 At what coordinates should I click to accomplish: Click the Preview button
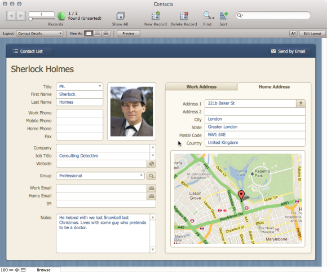click(128, 33)
